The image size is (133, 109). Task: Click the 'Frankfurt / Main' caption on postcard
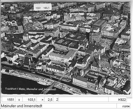pyautogui.click(x=16, y=89)
